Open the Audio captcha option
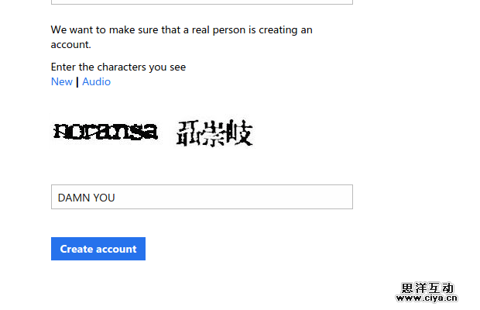Viewport: 480px width, 310px height. [x=97, y=82]
